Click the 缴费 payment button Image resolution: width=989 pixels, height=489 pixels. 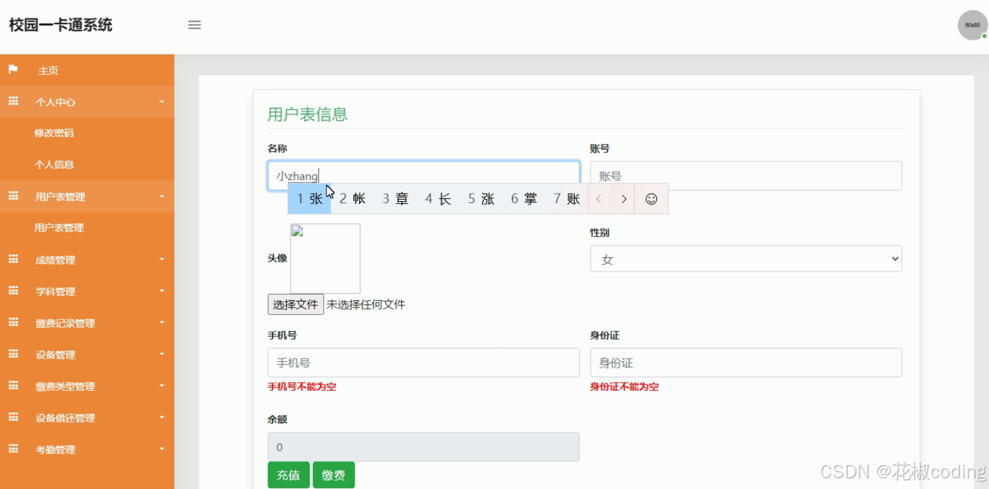(x=333, y=474)
